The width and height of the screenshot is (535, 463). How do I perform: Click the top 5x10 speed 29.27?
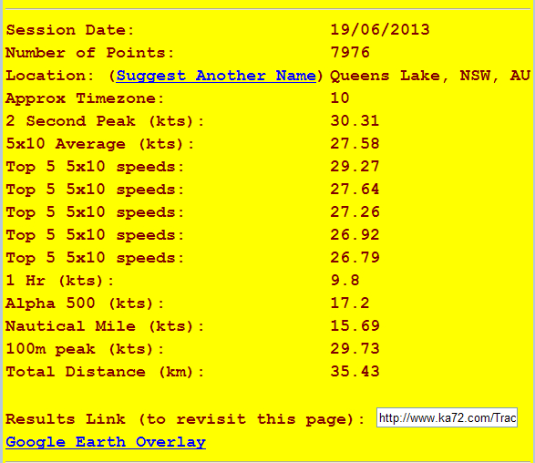pyautogui.click(x=355, y=167)
